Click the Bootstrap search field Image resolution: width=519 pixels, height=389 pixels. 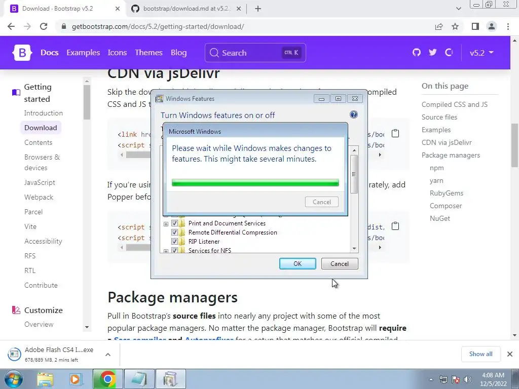coord(255,53)
